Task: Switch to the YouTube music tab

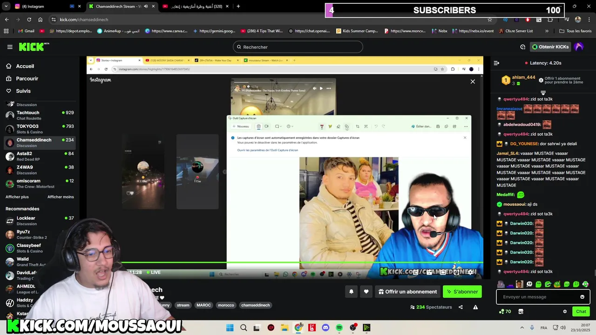Action: click(x=196, y=7)
